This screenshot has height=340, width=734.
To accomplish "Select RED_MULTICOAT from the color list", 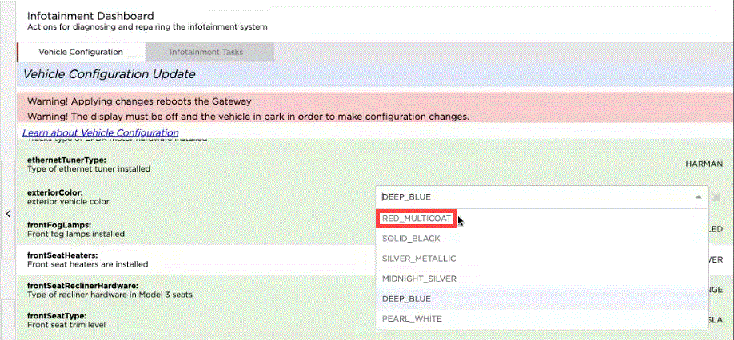I will [417, 219].
